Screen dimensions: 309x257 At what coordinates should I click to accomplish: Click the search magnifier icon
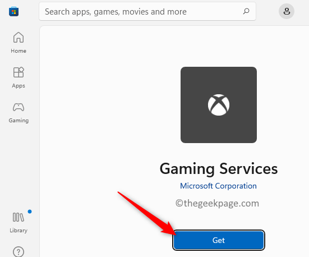pos(246,11)
